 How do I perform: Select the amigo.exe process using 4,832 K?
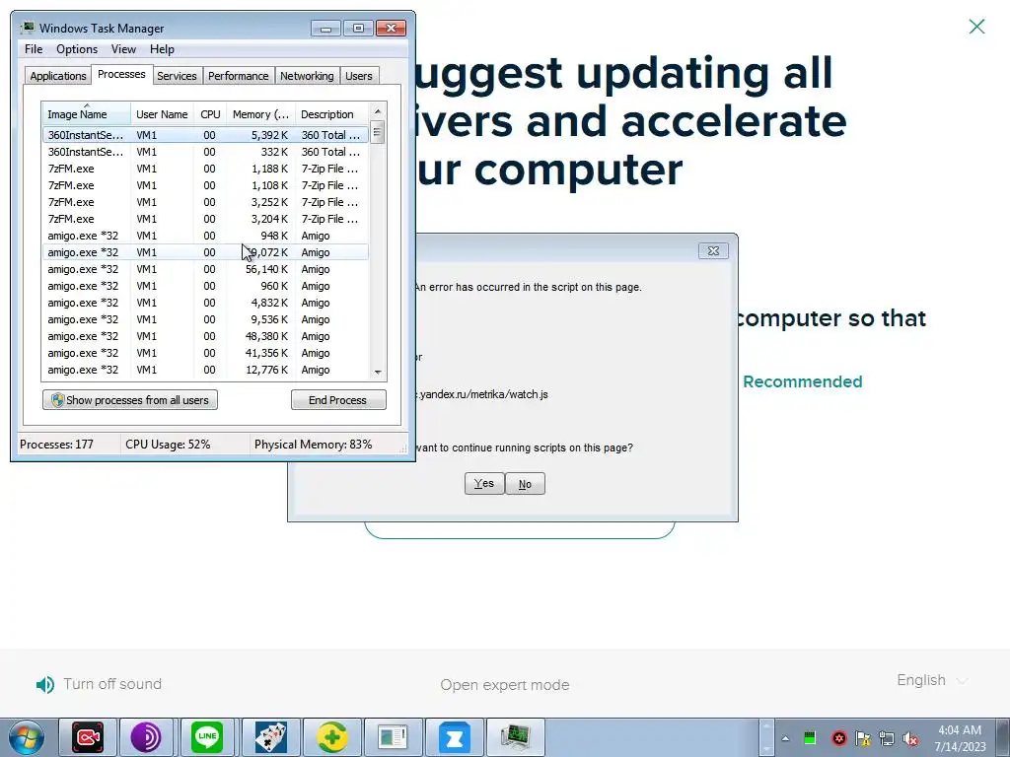[205, 303]
